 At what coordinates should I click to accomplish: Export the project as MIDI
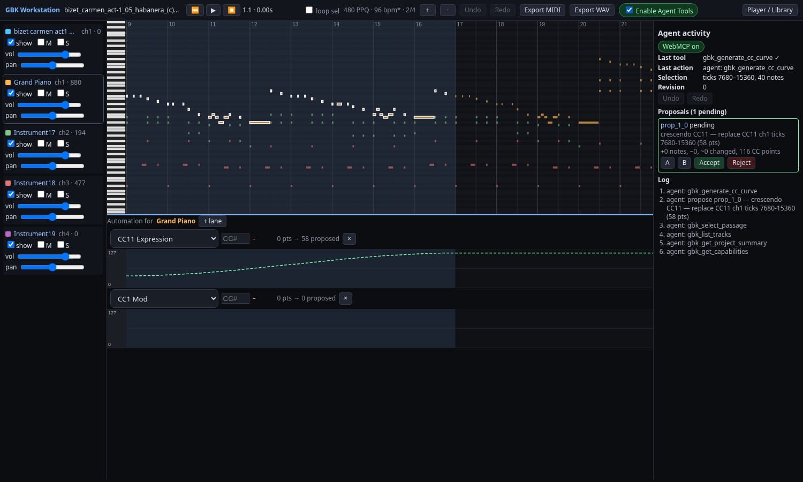542,10
